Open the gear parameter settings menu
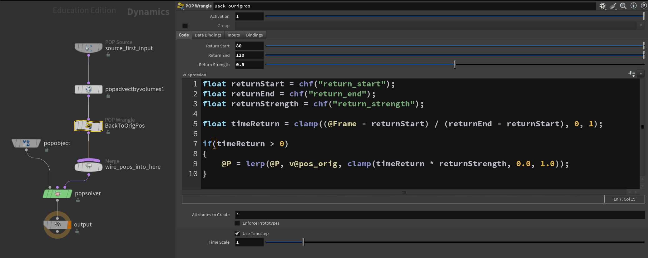 [602, 6]
